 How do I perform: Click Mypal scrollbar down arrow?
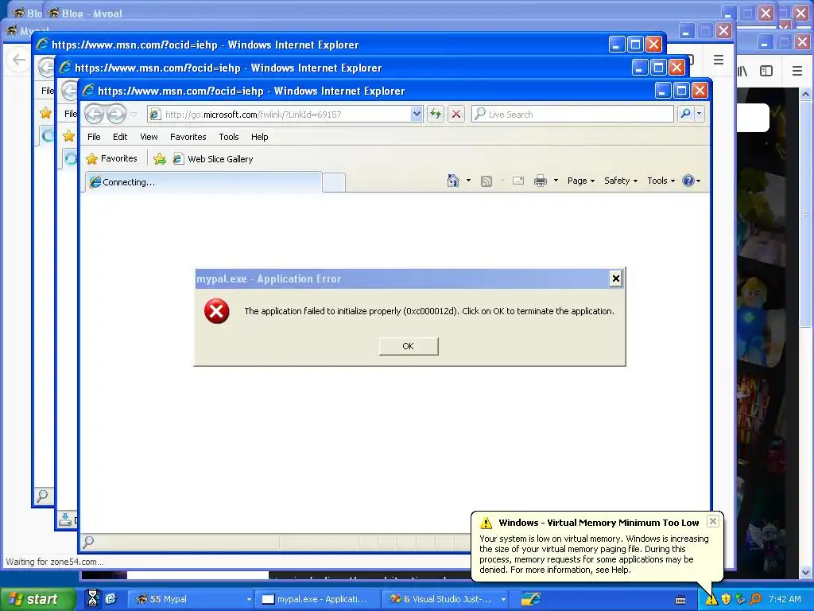806,572
